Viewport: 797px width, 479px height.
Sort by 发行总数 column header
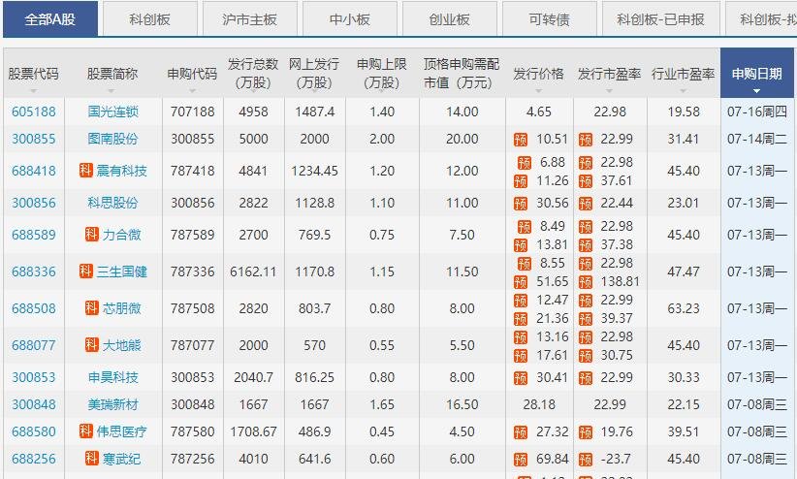click(253, 74)
